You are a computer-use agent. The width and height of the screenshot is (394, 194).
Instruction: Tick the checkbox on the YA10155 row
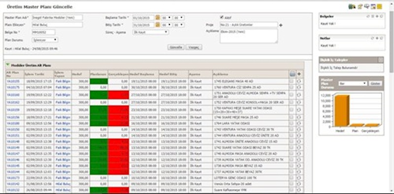(292, 81)
